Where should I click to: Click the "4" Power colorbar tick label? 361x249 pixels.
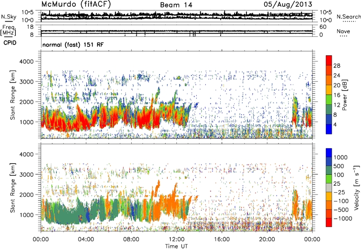coord(335,124)
